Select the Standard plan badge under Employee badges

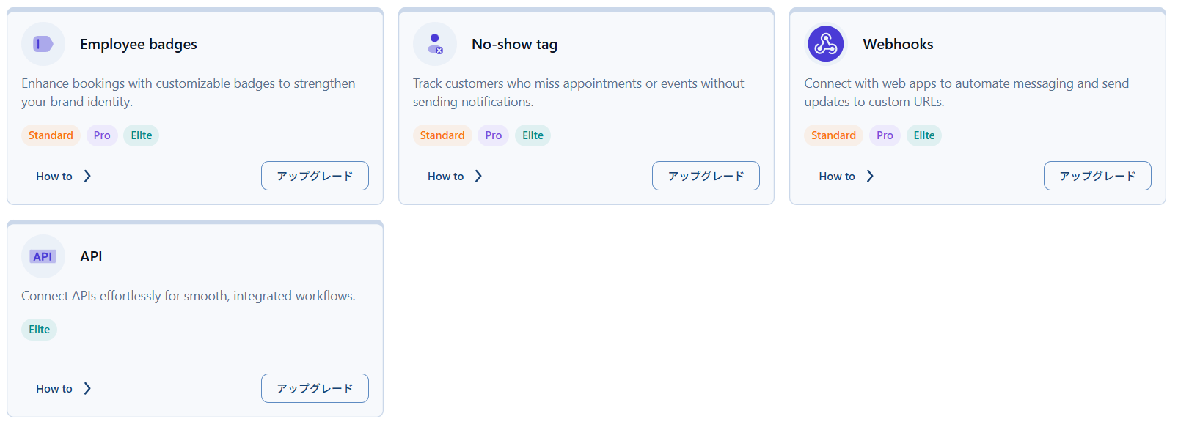[x=51, y=135]
